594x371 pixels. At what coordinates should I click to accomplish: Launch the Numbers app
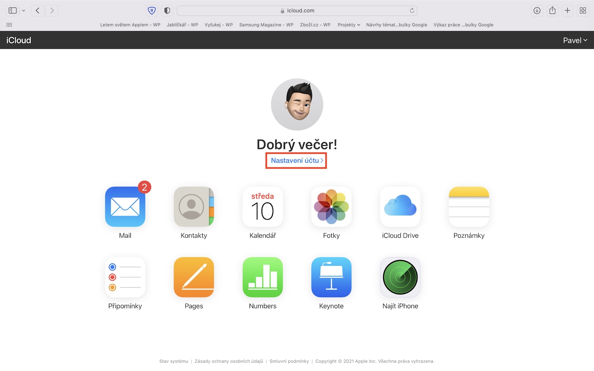(x=263, y=277)
